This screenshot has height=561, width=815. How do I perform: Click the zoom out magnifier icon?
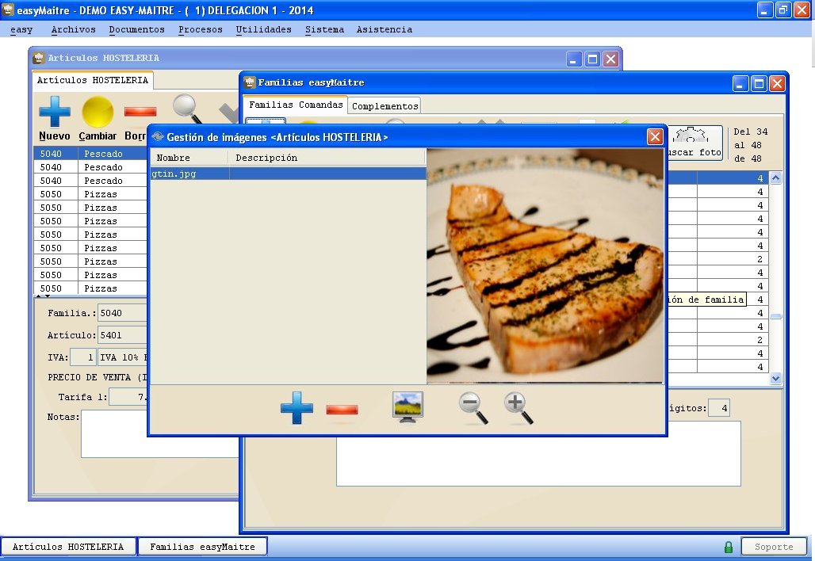click(x=473, y=407)
